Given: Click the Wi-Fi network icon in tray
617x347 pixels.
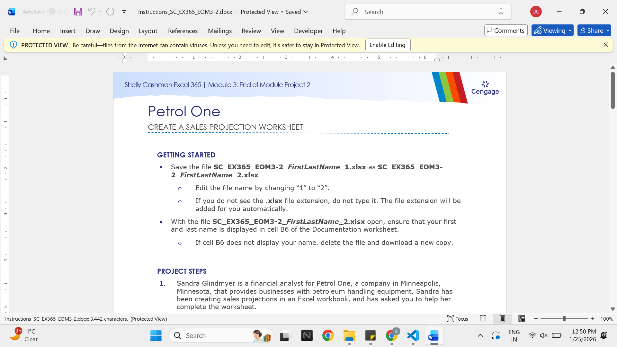Looking at the screenshot, I should click(x=532, y=336).
